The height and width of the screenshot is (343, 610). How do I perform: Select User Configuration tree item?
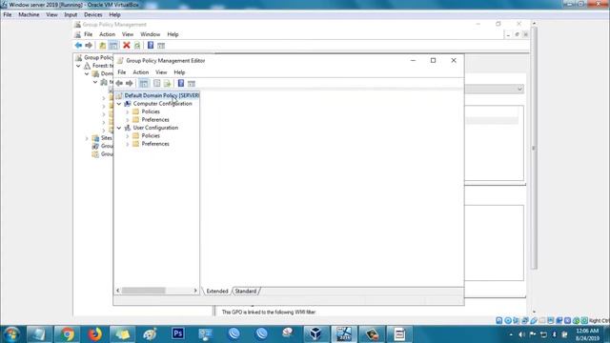[x=155, y=128]
